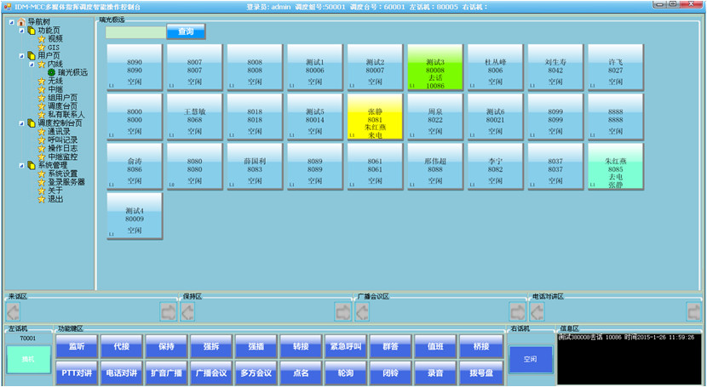707x387 pixels.
Task: Collapse the 调度控制台页 tree node
Action: pyautogui.click(x=21, y=123)
